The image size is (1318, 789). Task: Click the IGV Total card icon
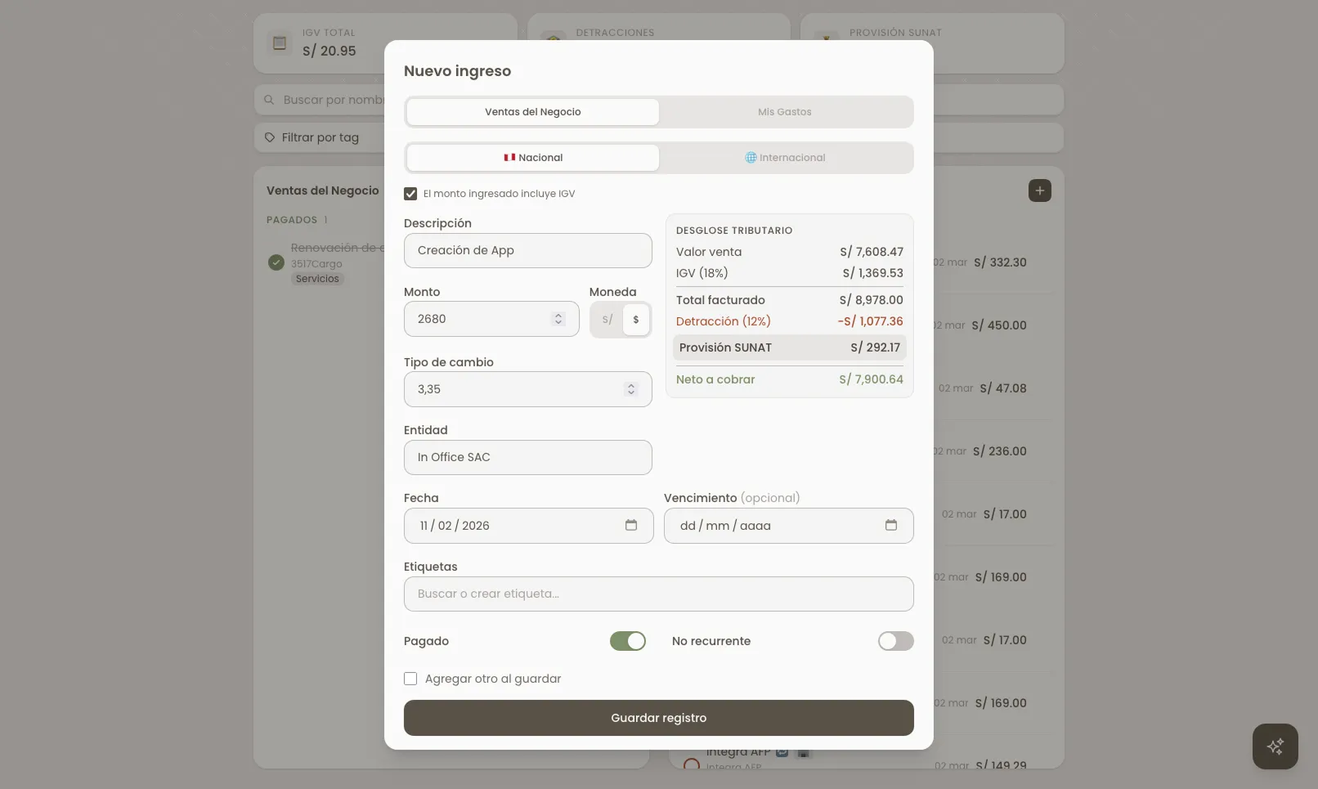coord(279,43)
